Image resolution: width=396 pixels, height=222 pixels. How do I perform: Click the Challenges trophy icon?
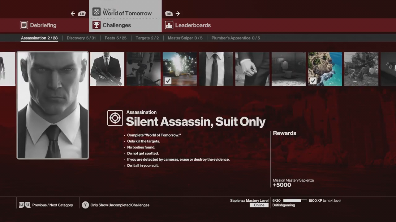(97, 25)
